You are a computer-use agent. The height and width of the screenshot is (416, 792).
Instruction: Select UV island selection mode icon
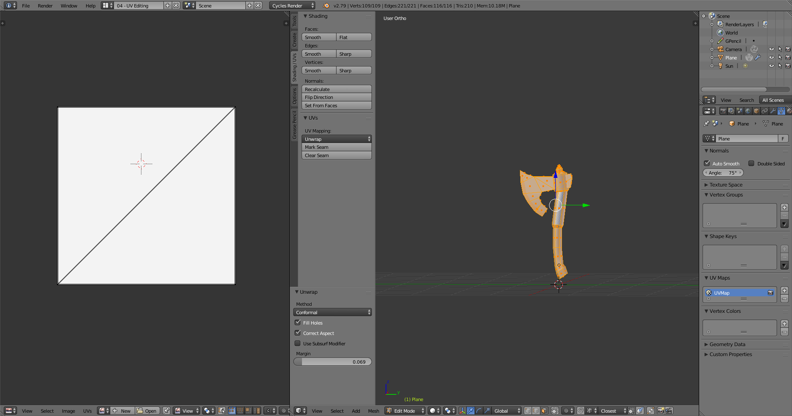[257, 411]
